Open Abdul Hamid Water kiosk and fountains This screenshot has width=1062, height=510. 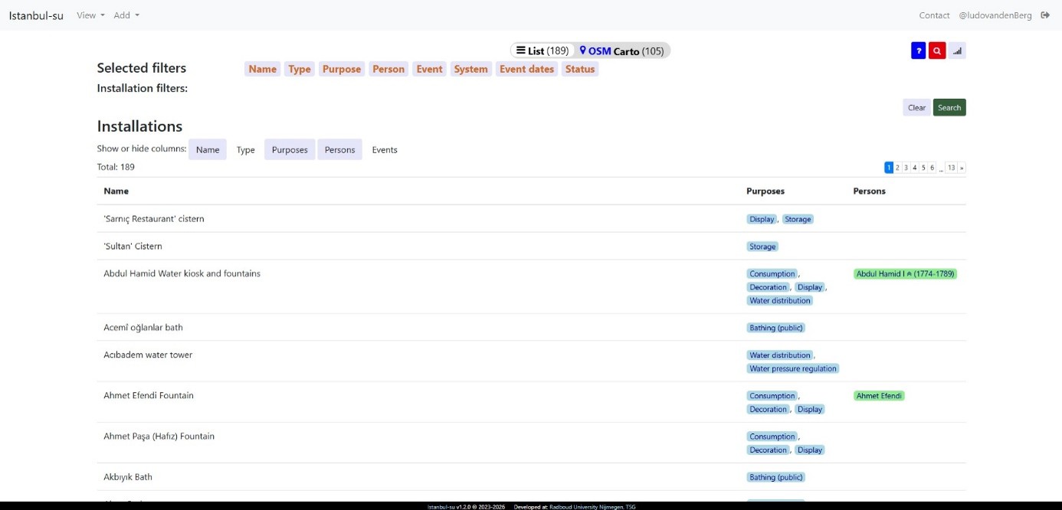[182, 273]
